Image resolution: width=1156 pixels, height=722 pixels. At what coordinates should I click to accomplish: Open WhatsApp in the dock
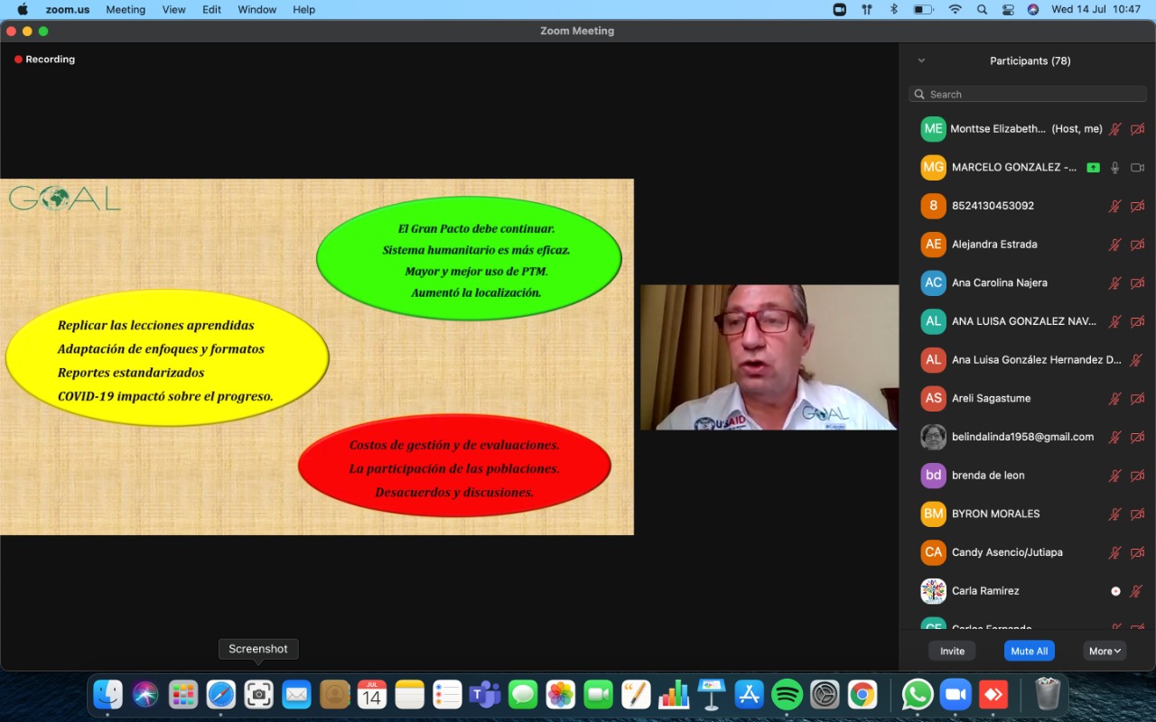917,694
